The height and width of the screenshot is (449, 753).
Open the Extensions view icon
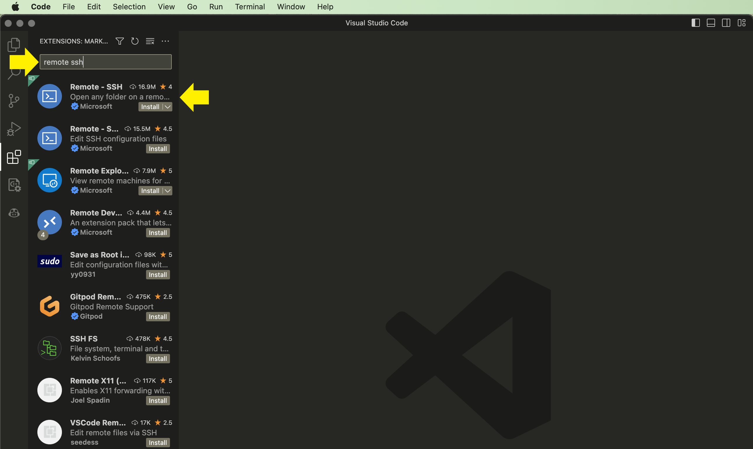[x=14, y=157]
